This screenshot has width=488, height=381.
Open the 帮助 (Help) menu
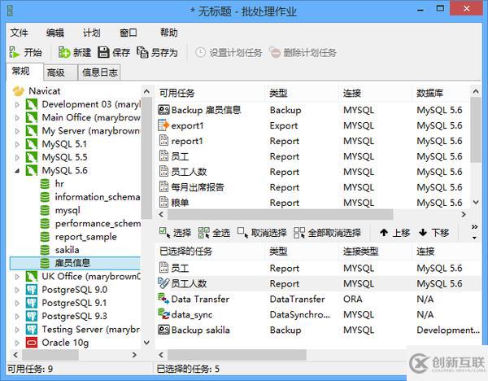point(168,33)
